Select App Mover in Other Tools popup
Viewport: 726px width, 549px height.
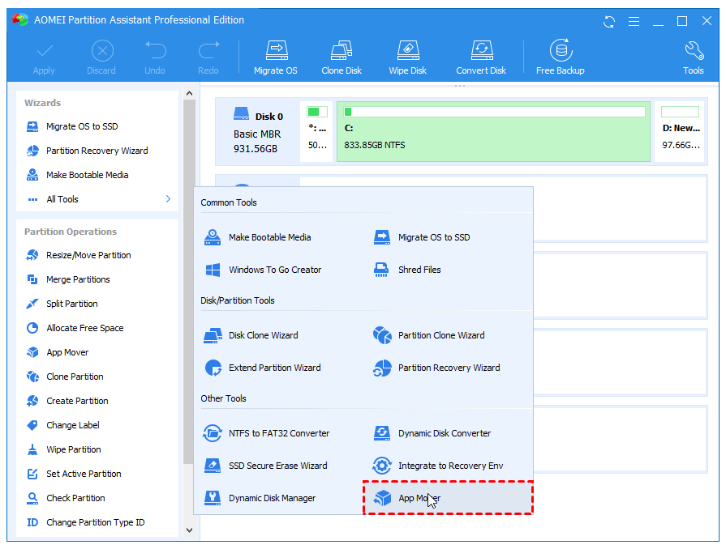click(x=449, y=498)
